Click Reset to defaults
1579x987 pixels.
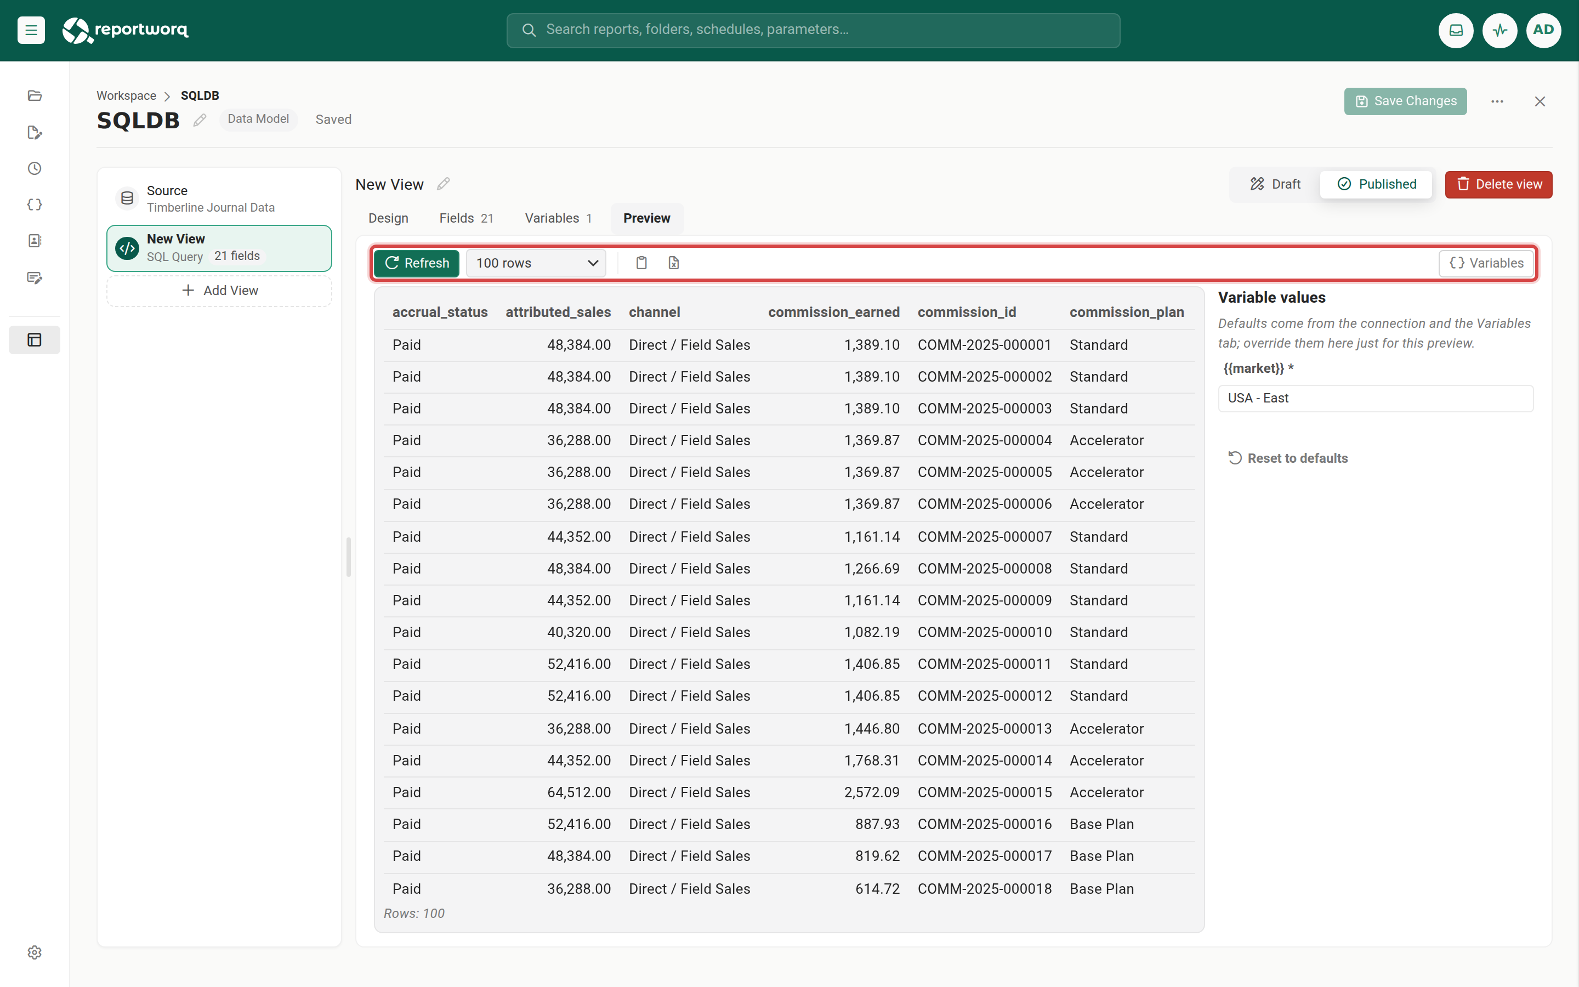pyautogui.click(x=1288, y=458)
